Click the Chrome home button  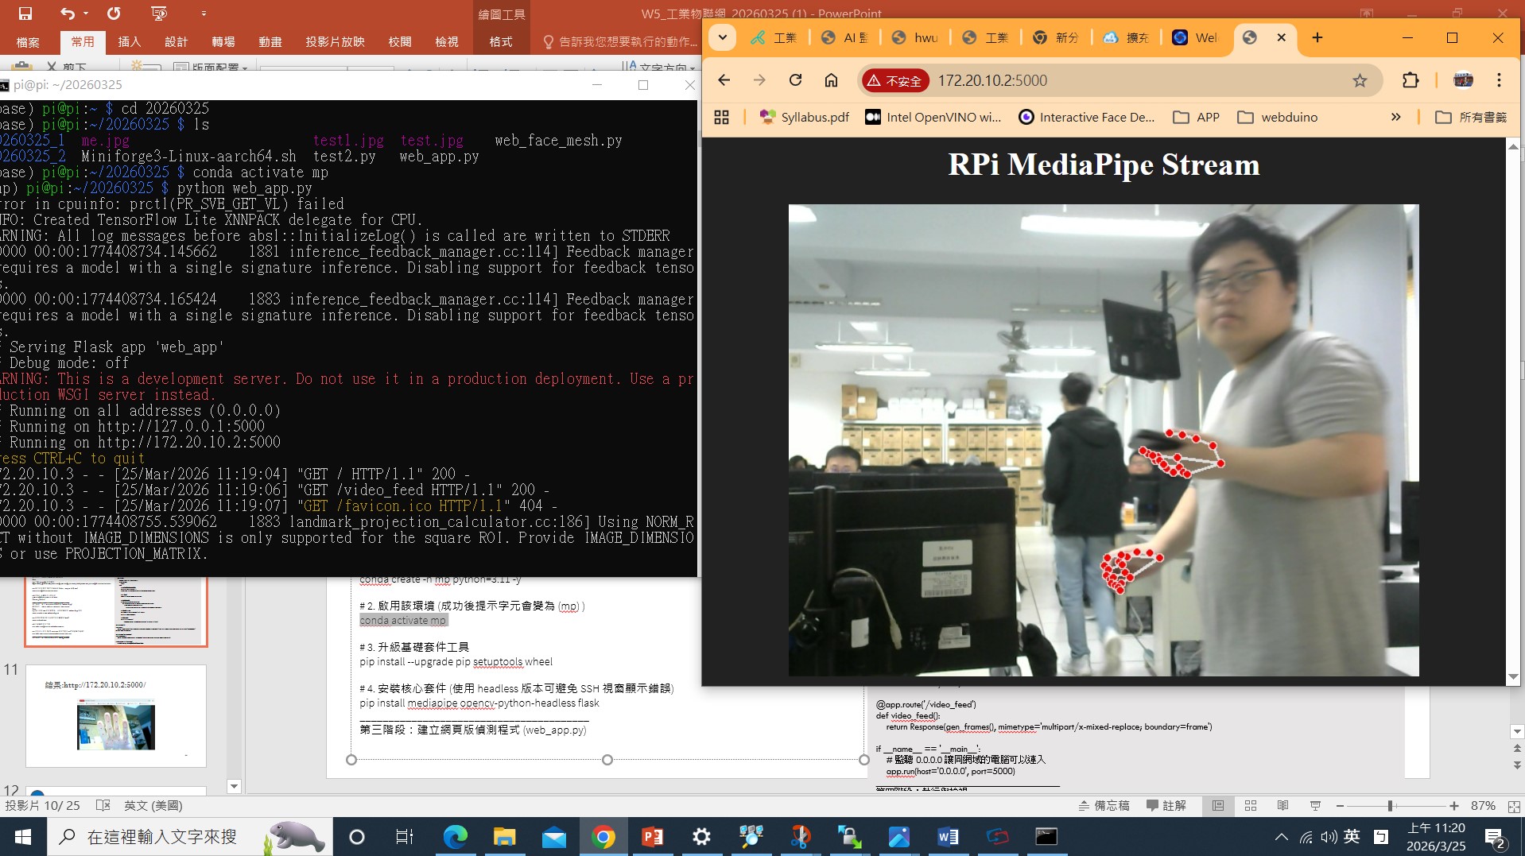831,80
